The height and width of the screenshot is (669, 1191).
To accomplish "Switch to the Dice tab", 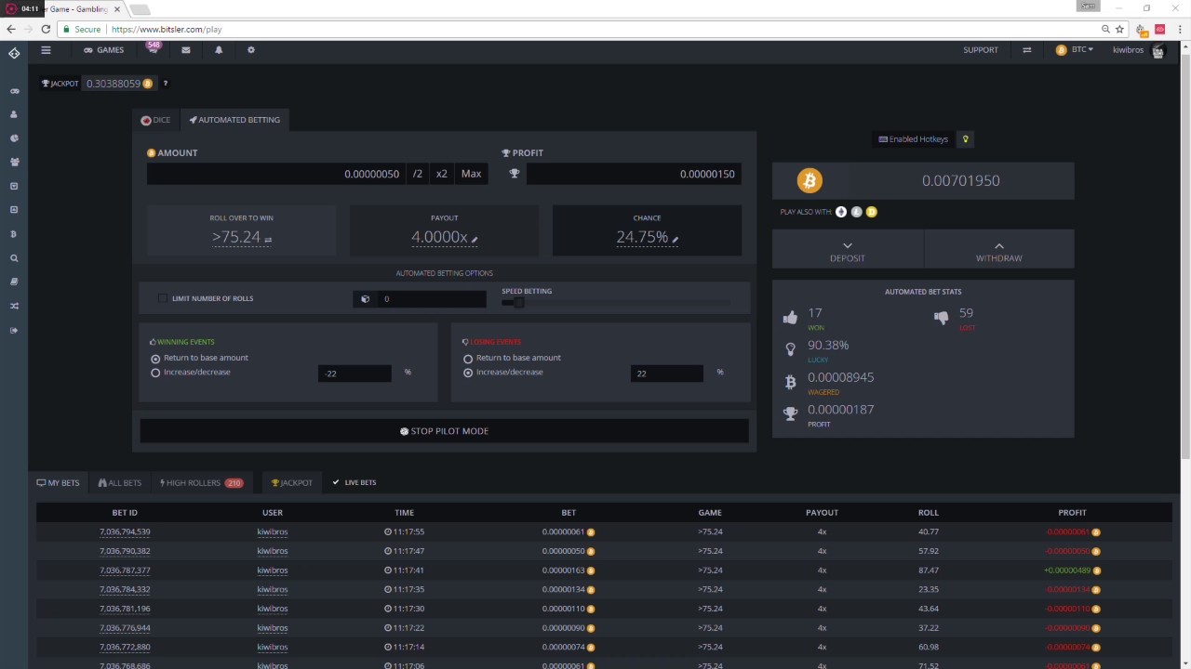I will tap(155, 120).
